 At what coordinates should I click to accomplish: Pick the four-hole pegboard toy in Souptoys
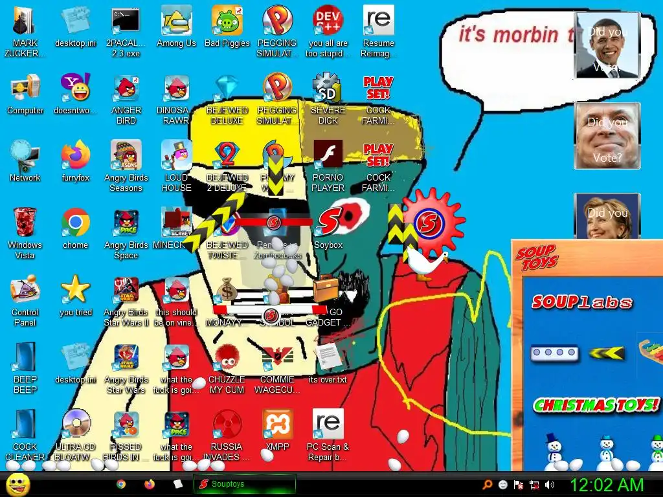coord(554,353)
